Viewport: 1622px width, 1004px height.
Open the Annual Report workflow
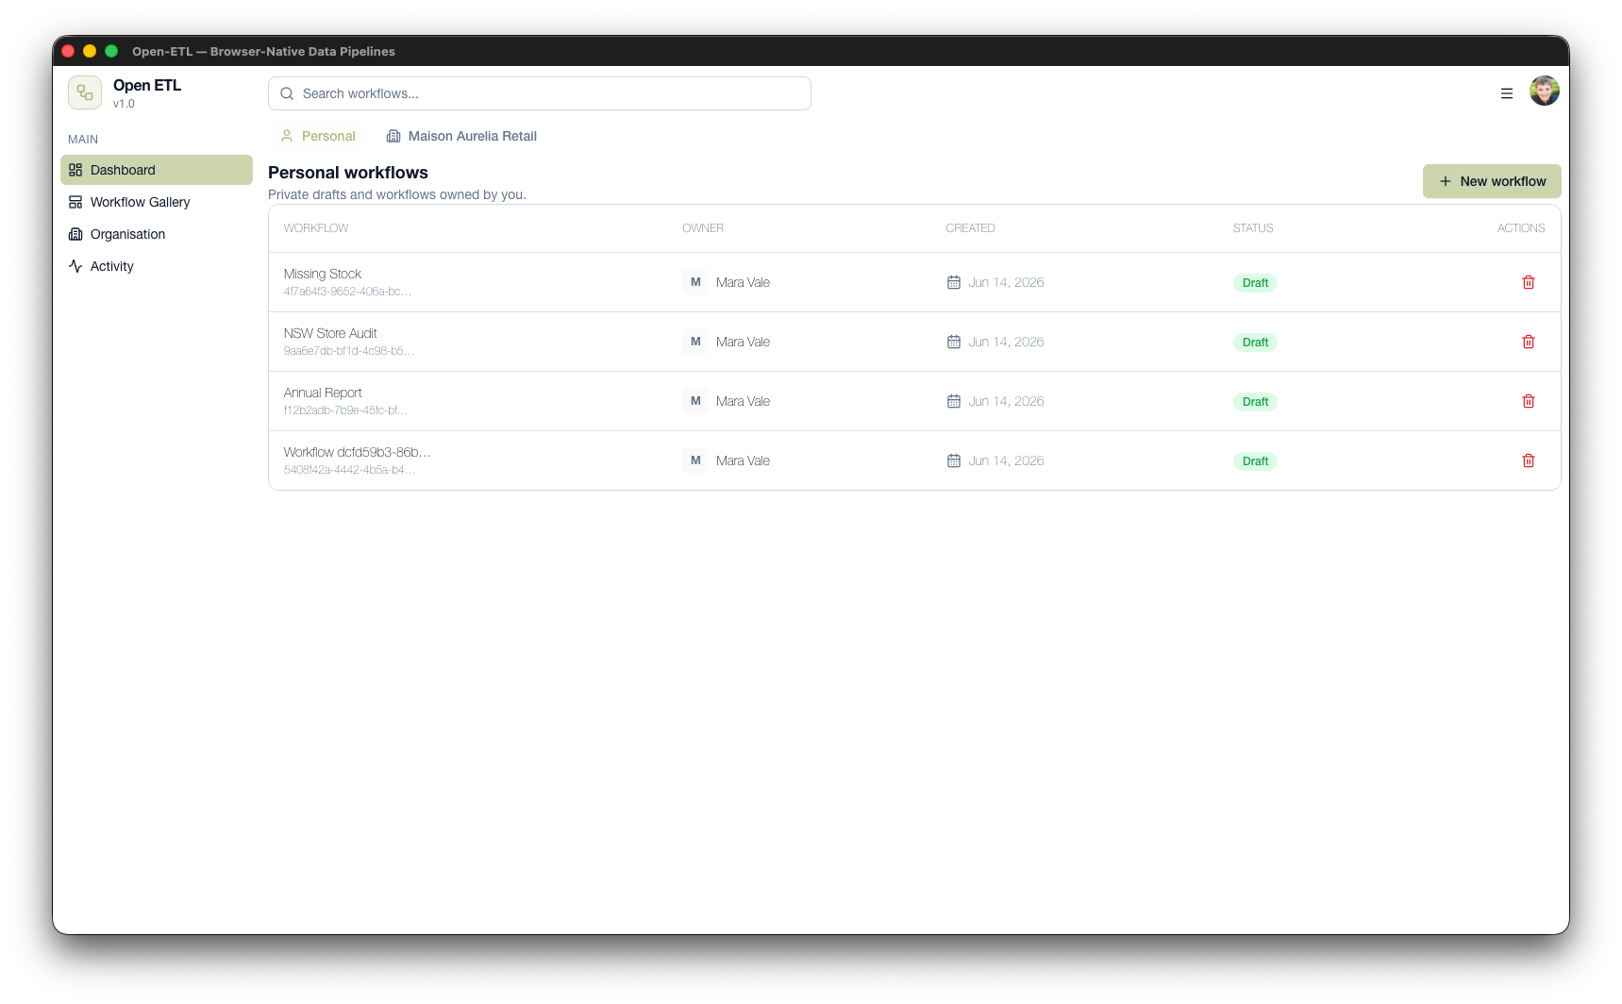pos(323,393)
